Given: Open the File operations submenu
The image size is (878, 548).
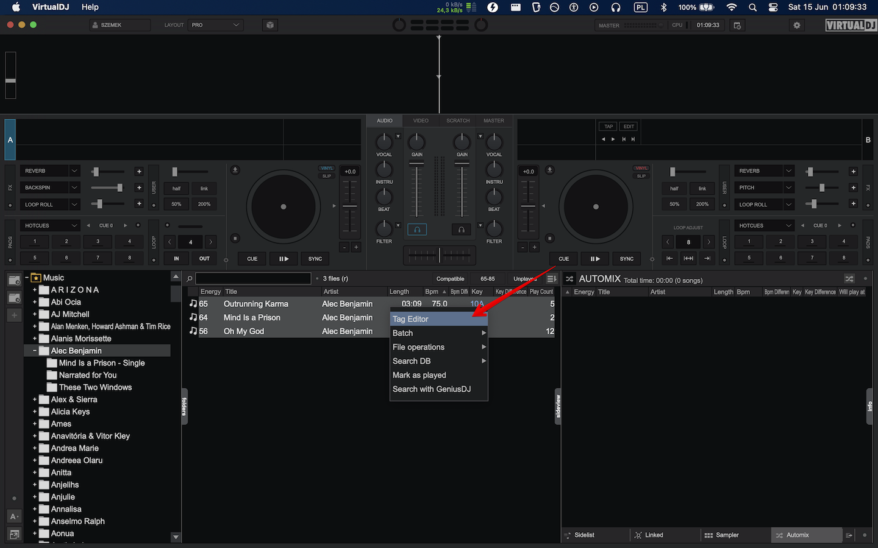Looking at the screenshot, I should (x=439, y=347).
